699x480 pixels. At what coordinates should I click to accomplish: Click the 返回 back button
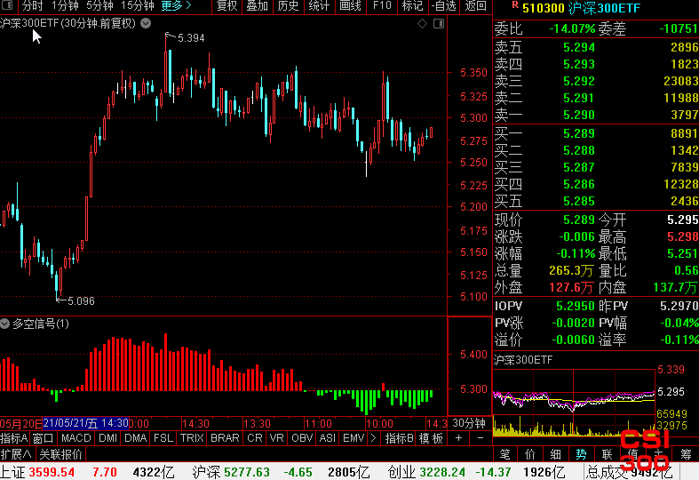[x=476, y=6]
